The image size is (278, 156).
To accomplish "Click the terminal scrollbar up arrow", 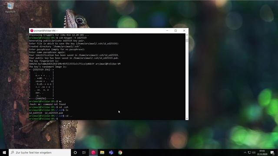I will point(187,35).
